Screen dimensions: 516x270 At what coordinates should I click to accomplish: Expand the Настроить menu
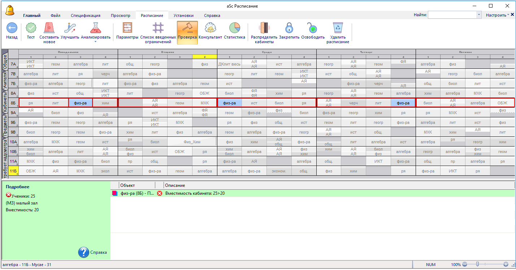497,15
